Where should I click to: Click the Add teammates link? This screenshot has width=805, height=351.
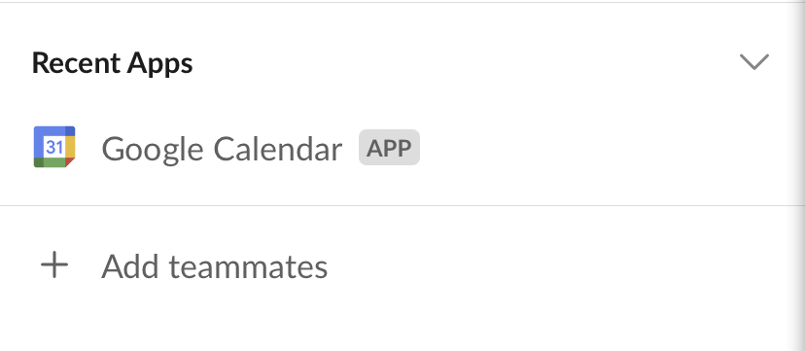coord(214,266)
